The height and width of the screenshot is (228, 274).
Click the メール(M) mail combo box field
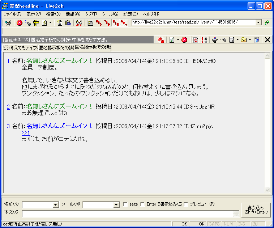98,204
